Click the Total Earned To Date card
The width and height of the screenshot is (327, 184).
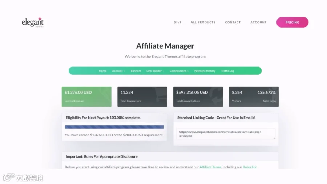tap(198, 97)
